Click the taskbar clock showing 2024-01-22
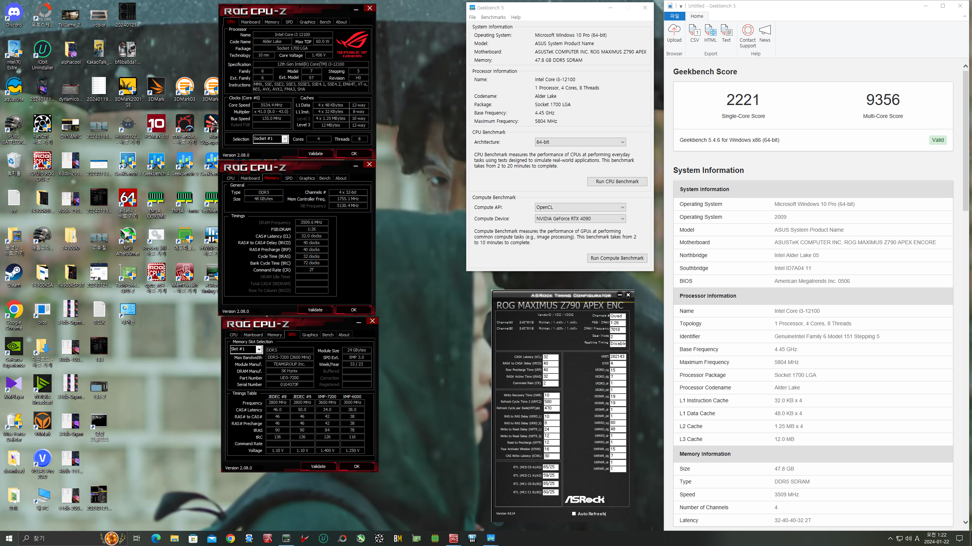 [x=936, y=538]
